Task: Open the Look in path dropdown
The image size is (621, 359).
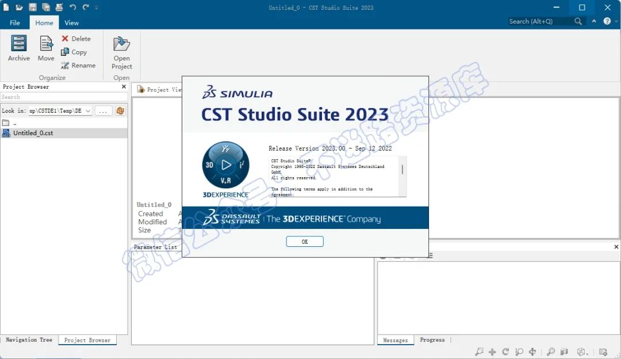Action: point(88,110)
